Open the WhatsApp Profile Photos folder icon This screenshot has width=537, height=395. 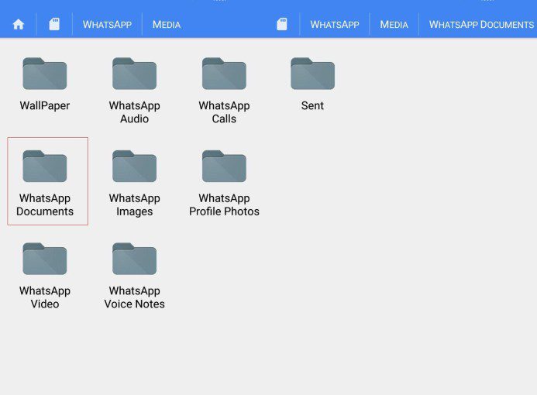coord(224,167)
